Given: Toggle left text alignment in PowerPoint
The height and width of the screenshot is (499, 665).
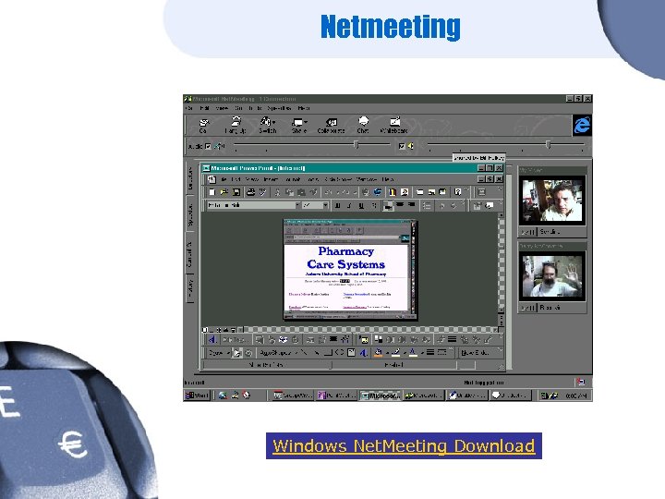Looking at the screenshot, I should click(x=388, y=205).
